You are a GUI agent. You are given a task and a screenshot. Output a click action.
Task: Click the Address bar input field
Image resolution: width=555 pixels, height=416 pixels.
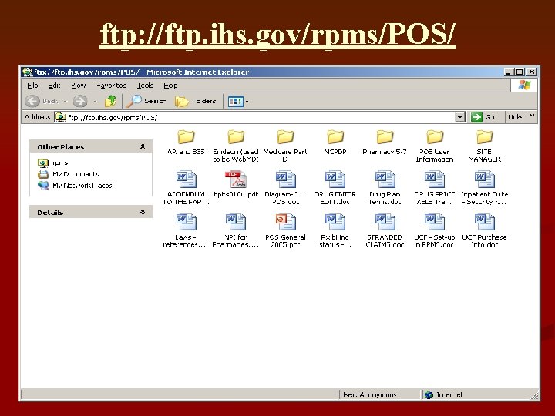[x=255, y=117]
